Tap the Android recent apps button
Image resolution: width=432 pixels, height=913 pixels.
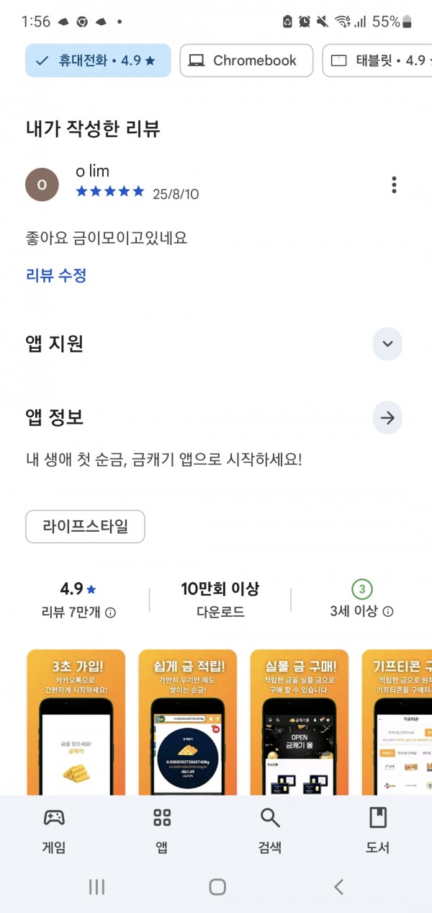point(96,887)
